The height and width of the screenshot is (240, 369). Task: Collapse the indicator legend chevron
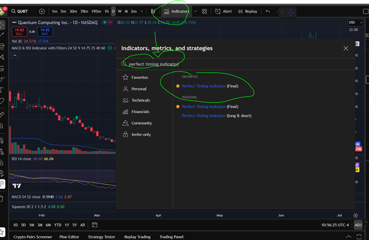click(15, 56)
